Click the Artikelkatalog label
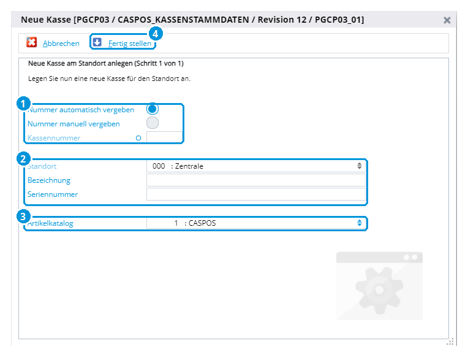The image size is (468, 357). point(50,223)
